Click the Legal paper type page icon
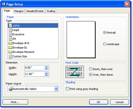The image size is (133, 109). (10, 30)
